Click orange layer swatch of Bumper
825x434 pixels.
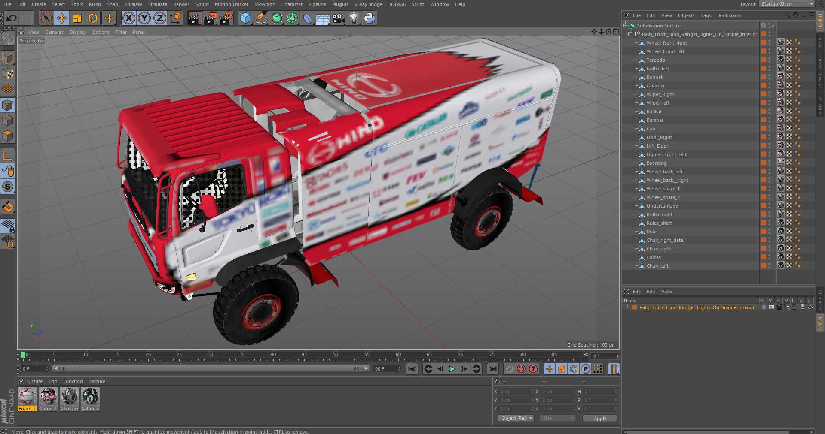(x=764, y=120)
